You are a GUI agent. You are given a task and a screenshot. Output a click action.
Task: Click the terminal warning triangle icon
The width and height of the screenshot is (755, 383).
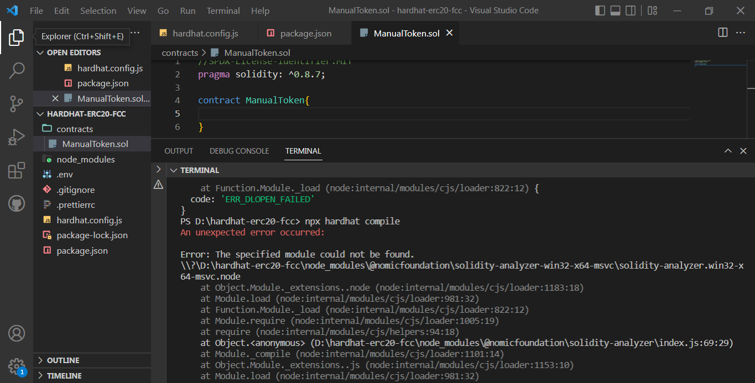pyautogui.click(x=158, y=184)
